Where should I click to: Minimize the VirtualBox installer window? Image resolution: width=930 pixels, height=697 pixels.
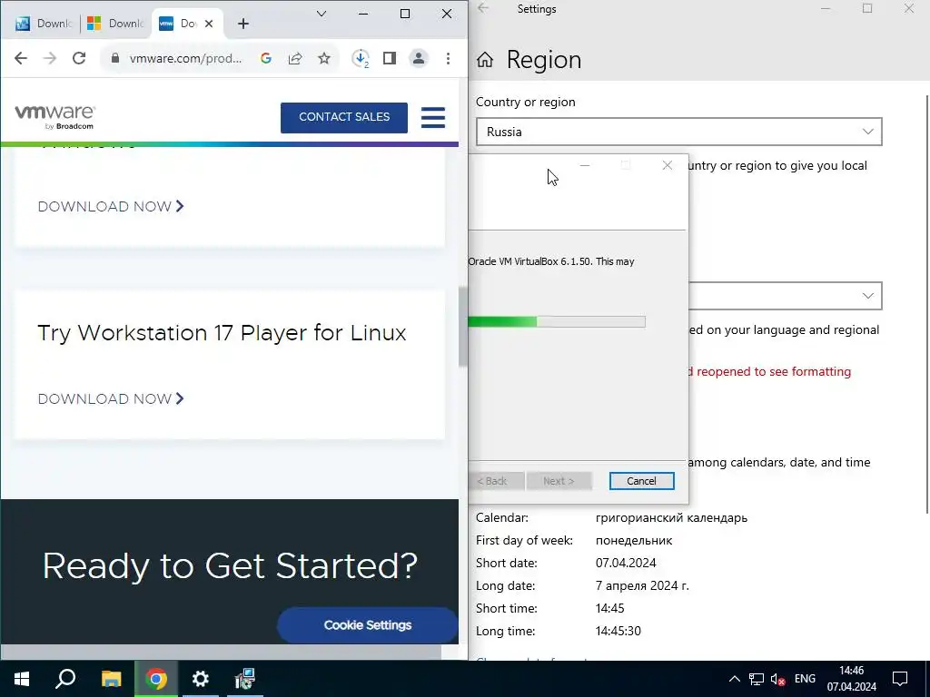(x=585, y=165)
